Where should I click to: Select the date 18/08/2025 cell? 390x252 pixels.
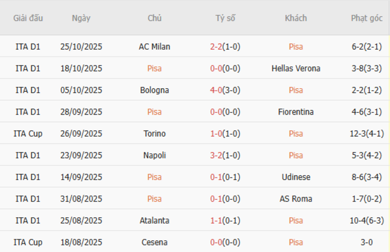[x=81, y=242]
